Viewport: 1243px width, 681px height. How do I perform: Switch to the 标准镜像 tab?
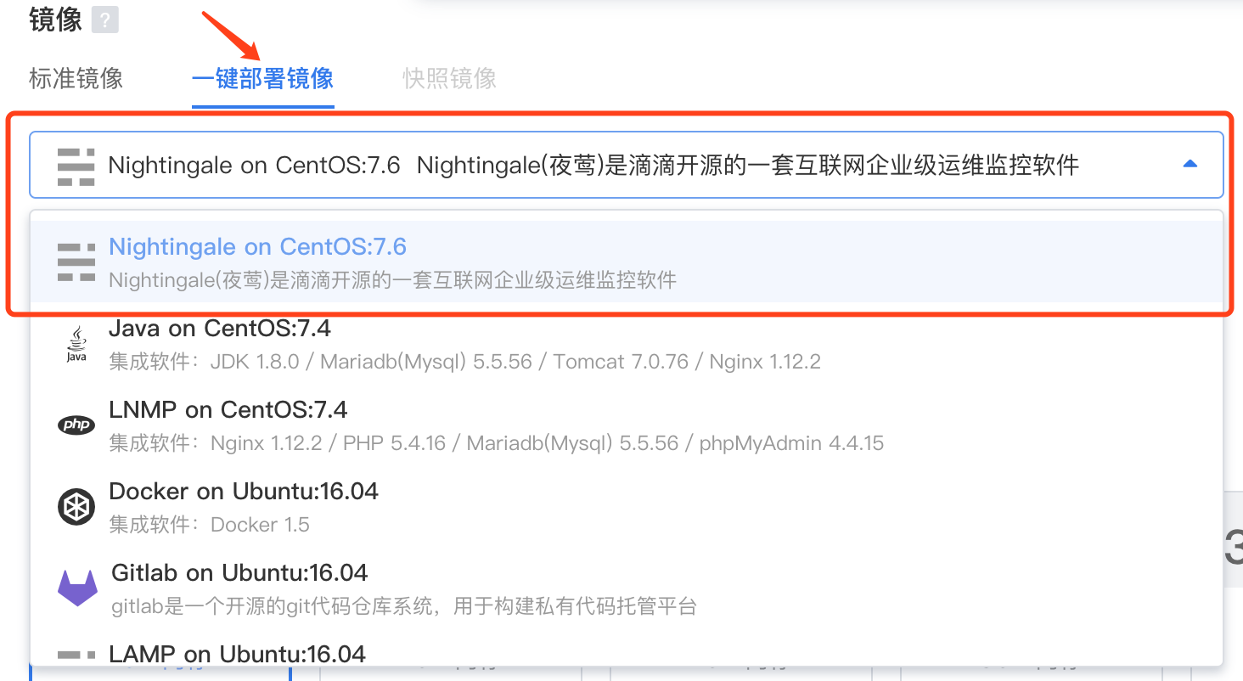[x=76, y=79]
